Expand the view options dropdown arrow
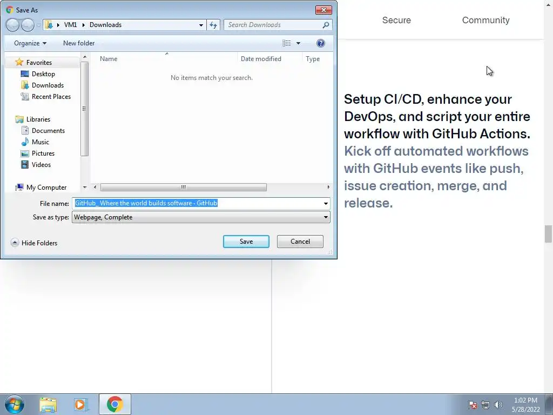This screenshot has height=415, width=553. point(298,43)
